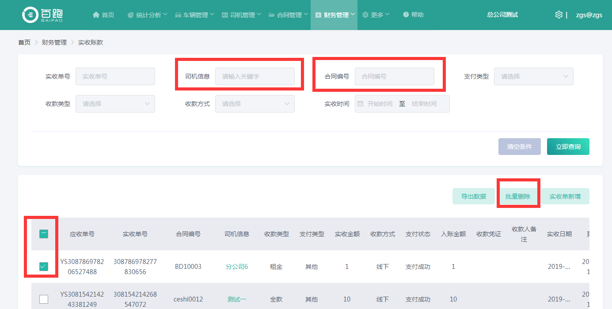Click the Baipao logo icon
Screen dimensions: 612x309
point(30,15)
